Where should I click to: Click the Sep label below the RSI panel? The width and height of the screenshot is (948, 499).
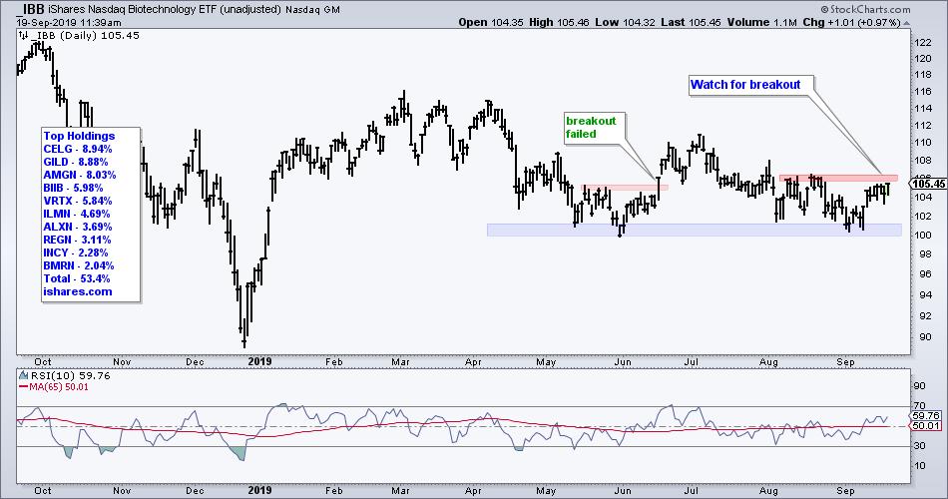[845, 491]
